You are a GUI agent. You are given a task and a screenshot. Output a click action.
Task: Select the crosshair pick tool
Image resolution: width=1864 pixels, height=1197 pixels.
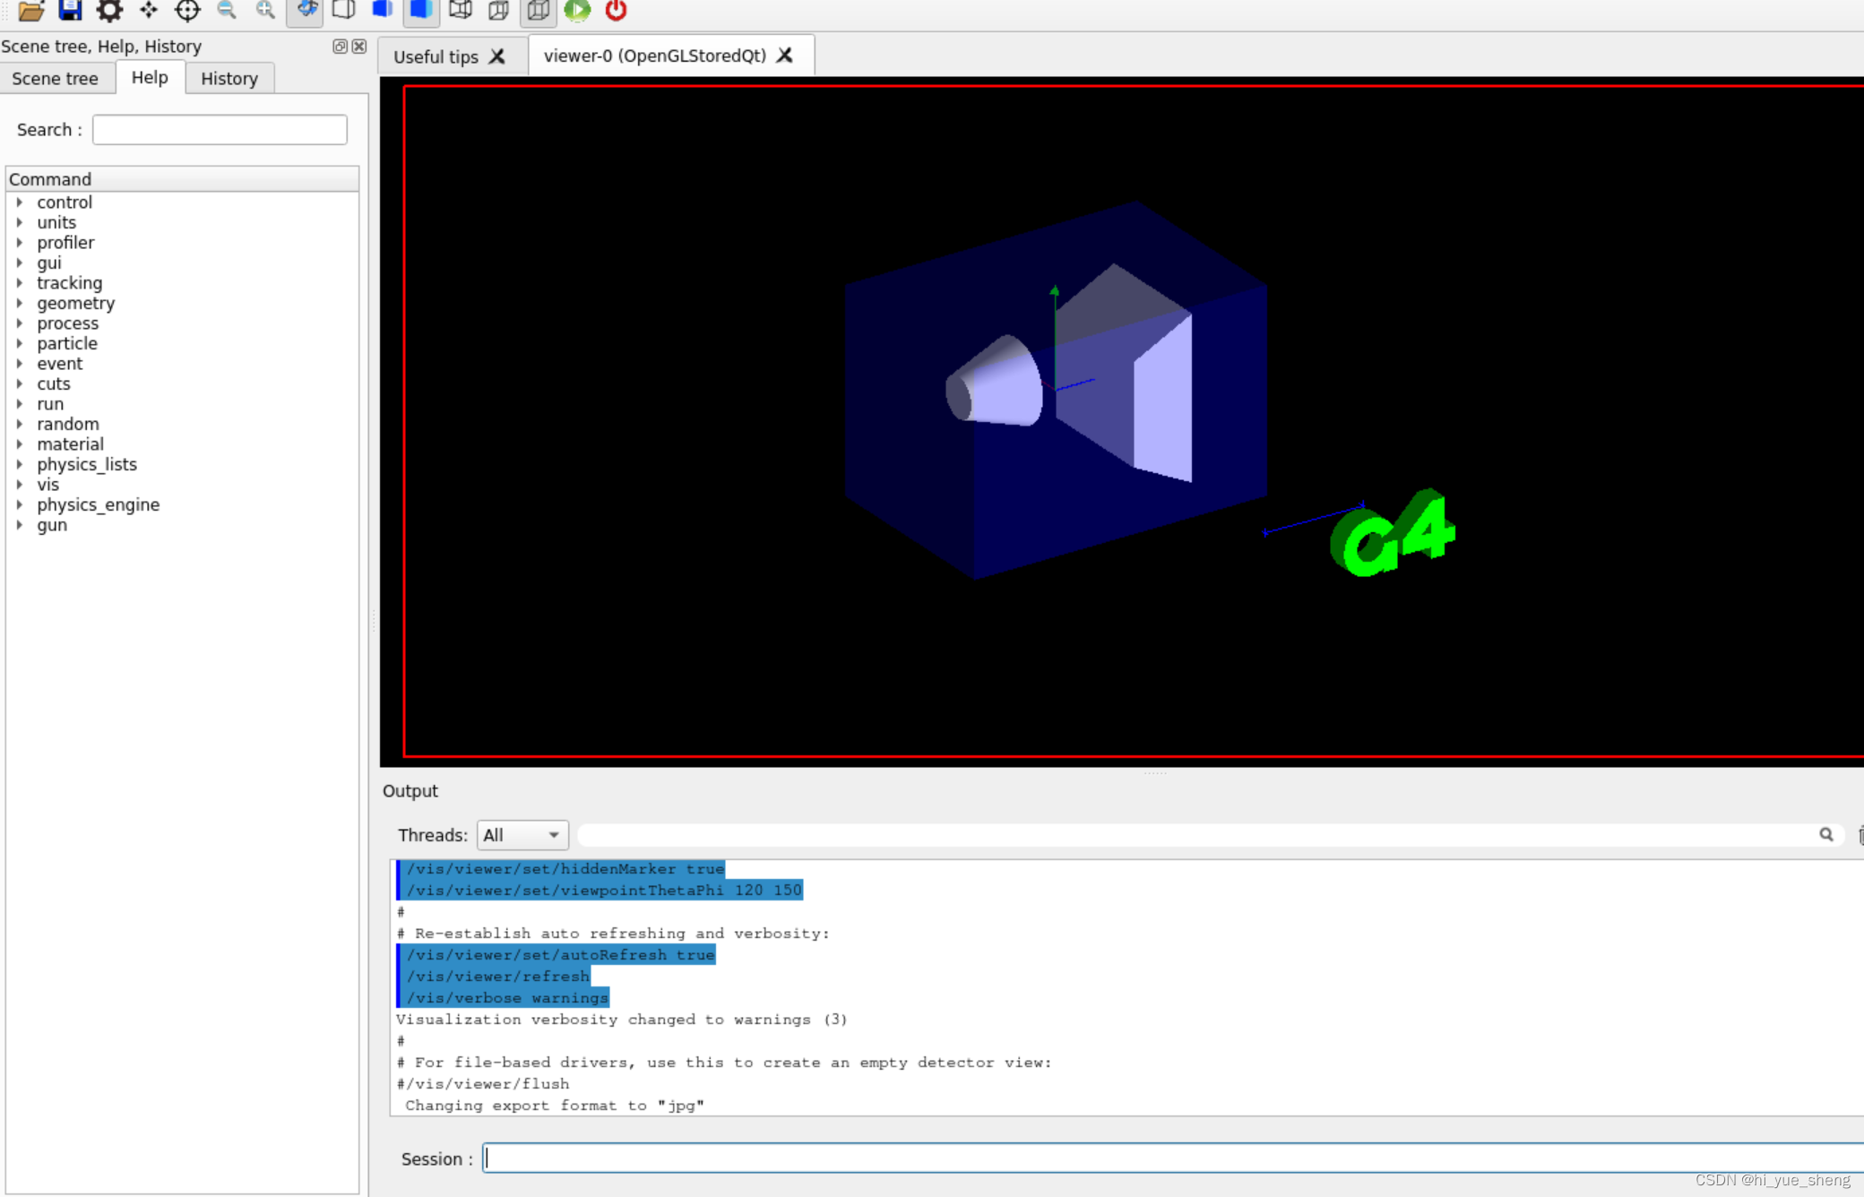point(187,11)
